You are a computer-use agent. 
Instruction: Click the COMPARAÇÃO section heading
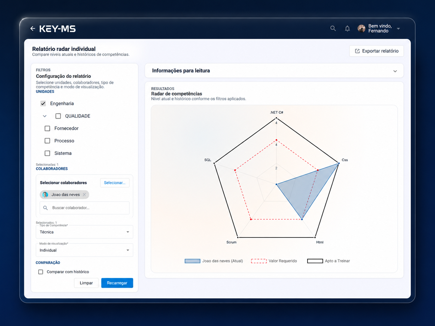point(48,263)
